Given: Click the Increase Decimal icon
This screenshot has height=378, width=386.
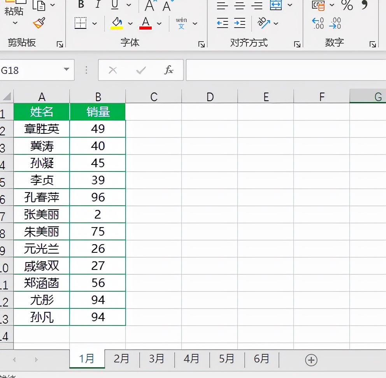Looking at the screenshot, I should [318, 23].
